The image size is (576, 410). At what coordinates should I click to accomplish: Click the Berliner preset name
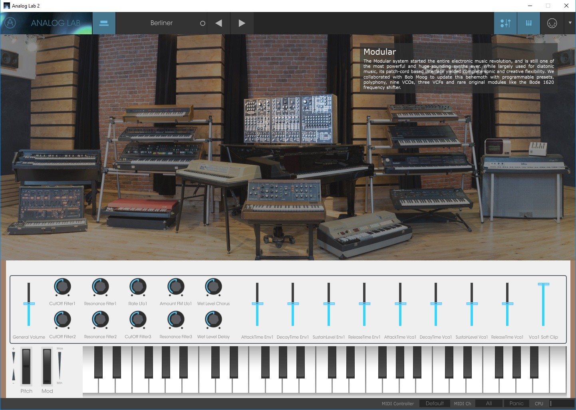pos(161,23)
